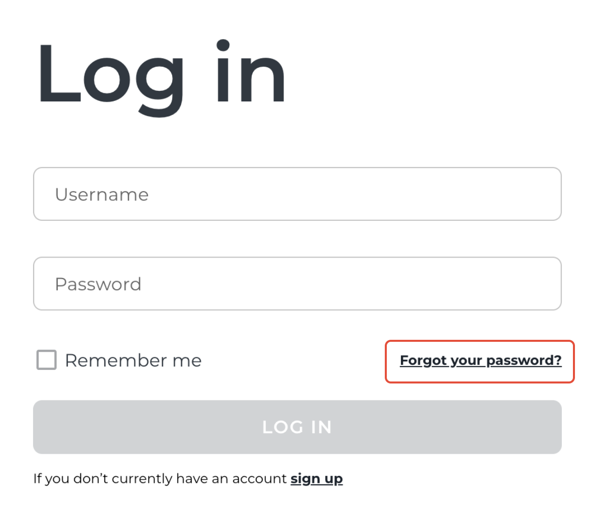This screenshot has width=591, height=519.
Task: Toggle the Remember me option
Action: [47, 360]
